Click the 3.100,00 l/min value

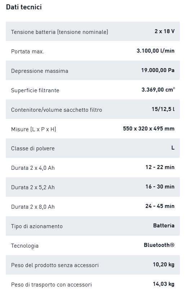pyautogui.click(x=155, y=51)
